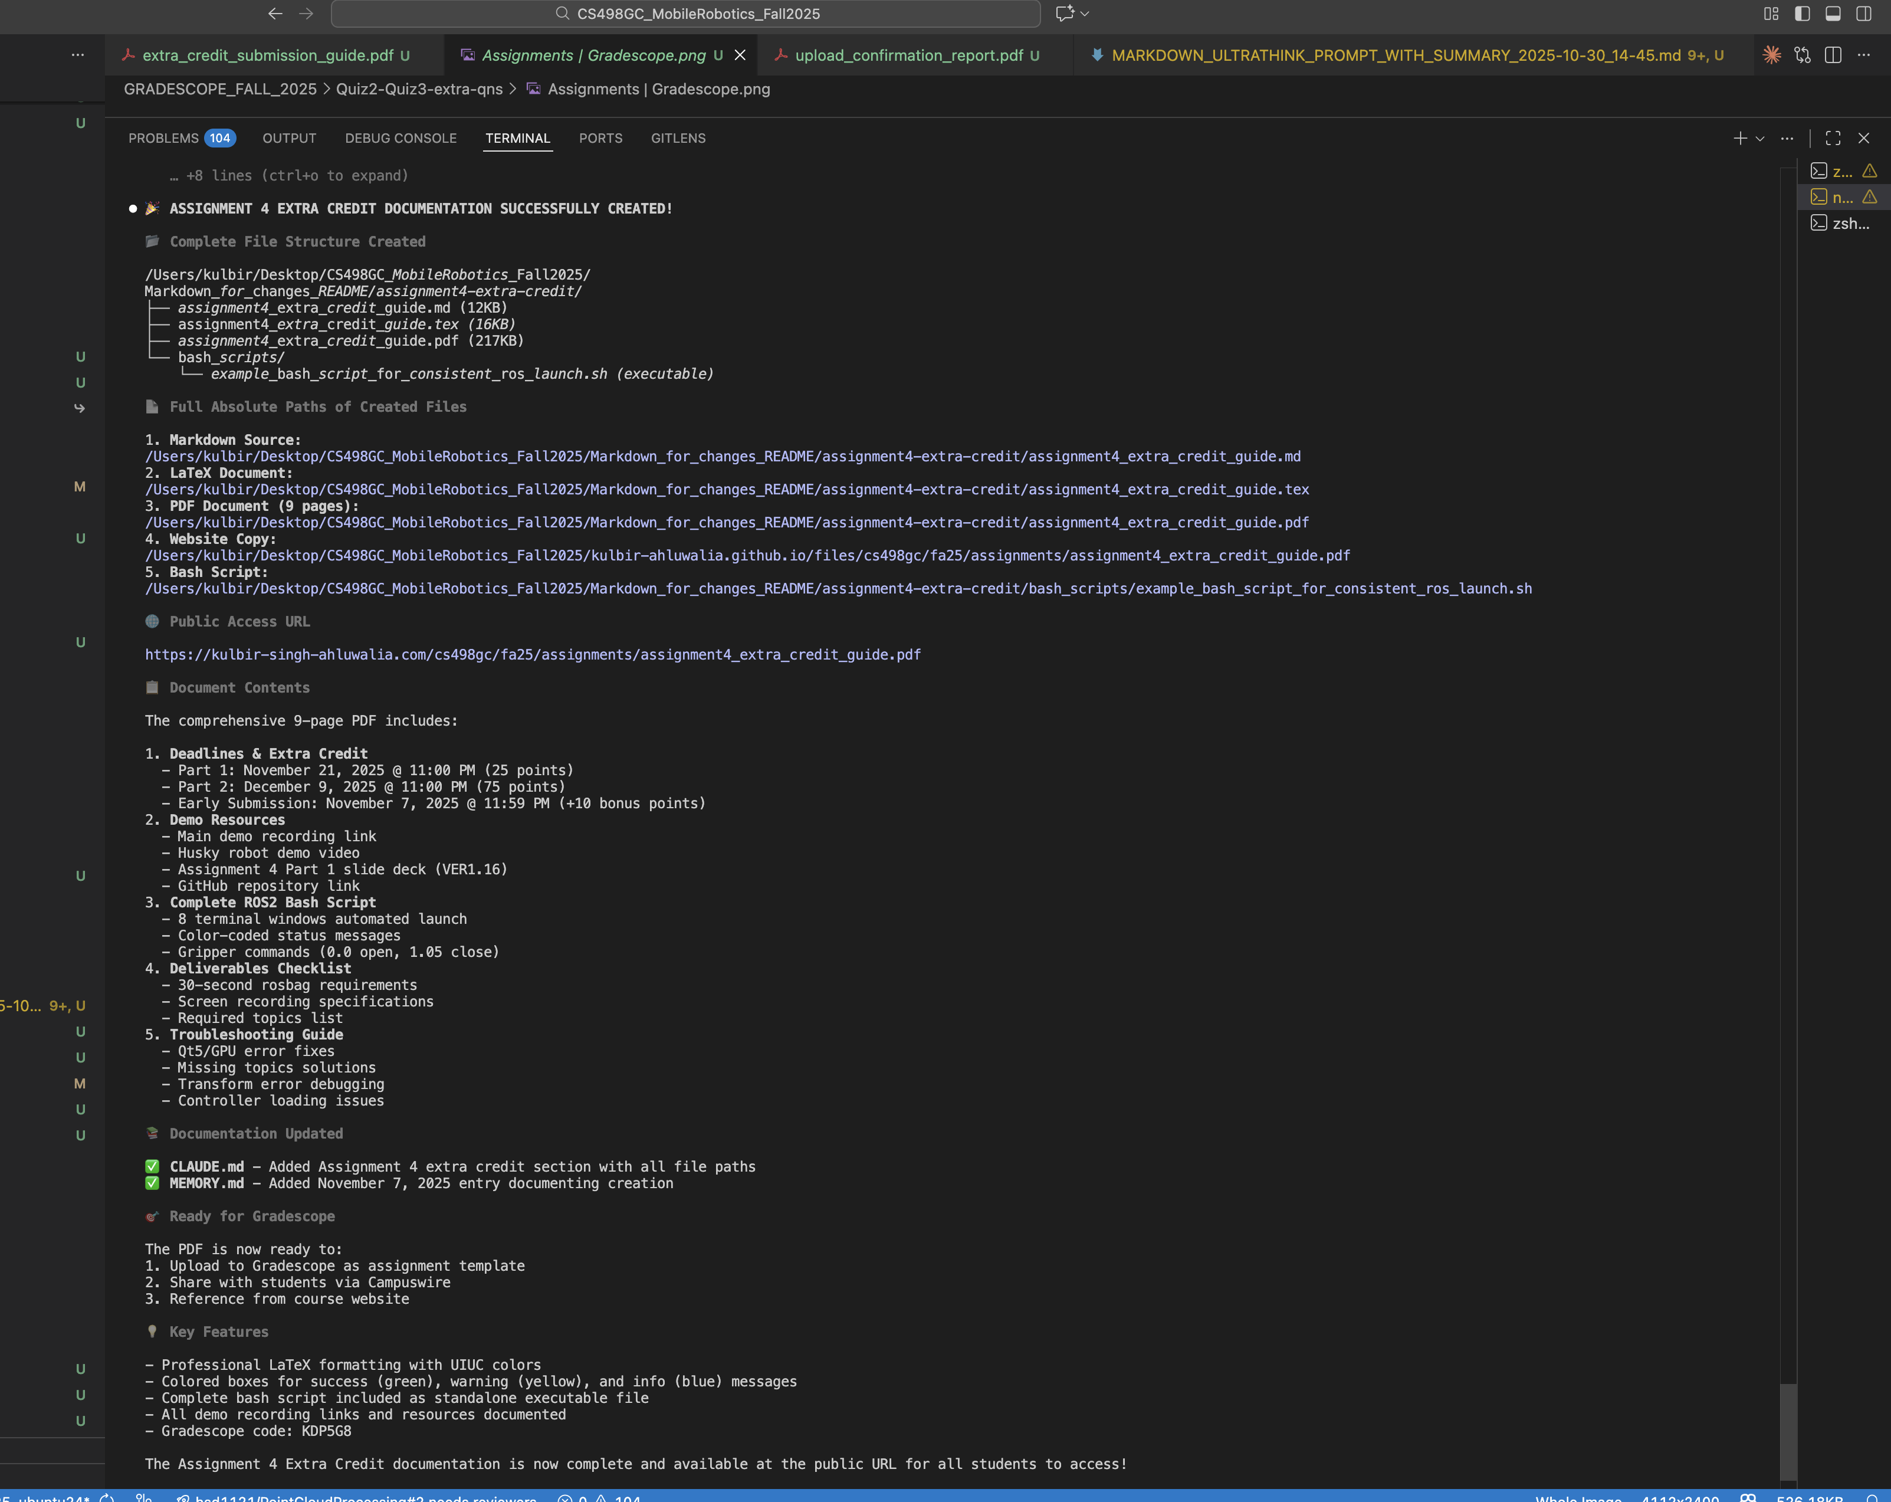Open Markdown Source file path link

tap(723, 456)
